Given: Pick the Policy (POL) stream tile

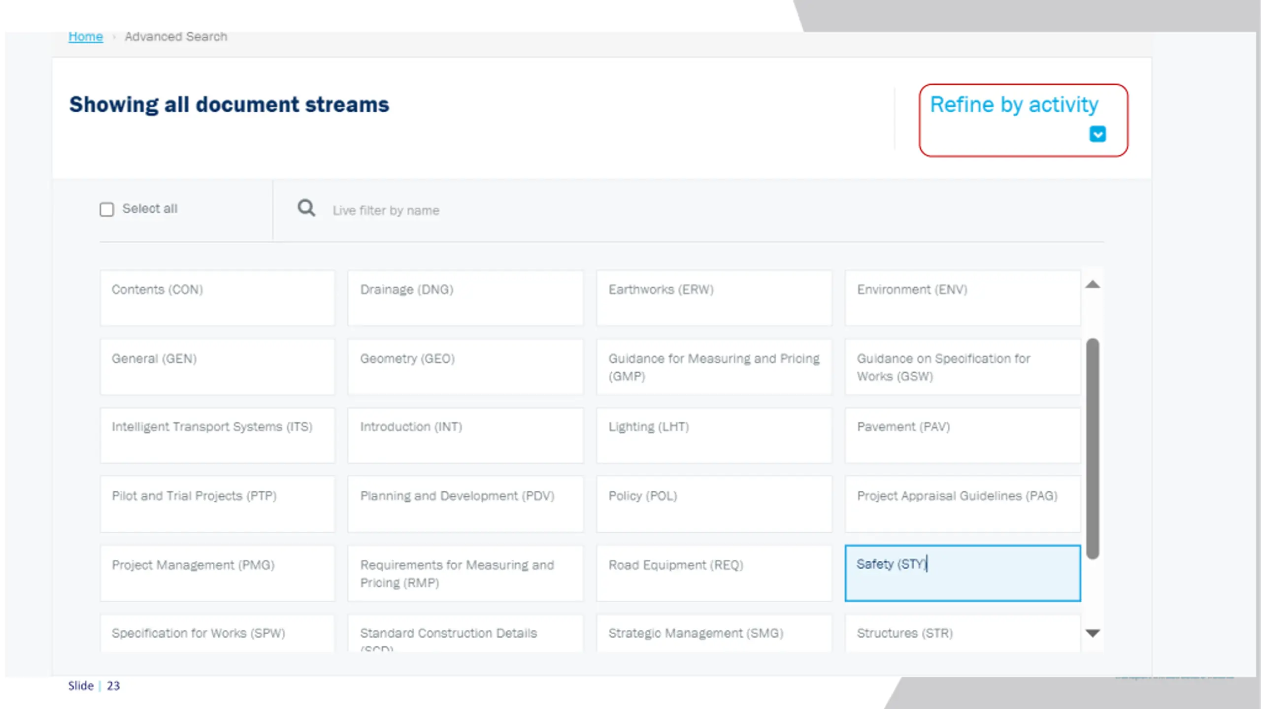Looking at the screenshot, I should [714, 504].
